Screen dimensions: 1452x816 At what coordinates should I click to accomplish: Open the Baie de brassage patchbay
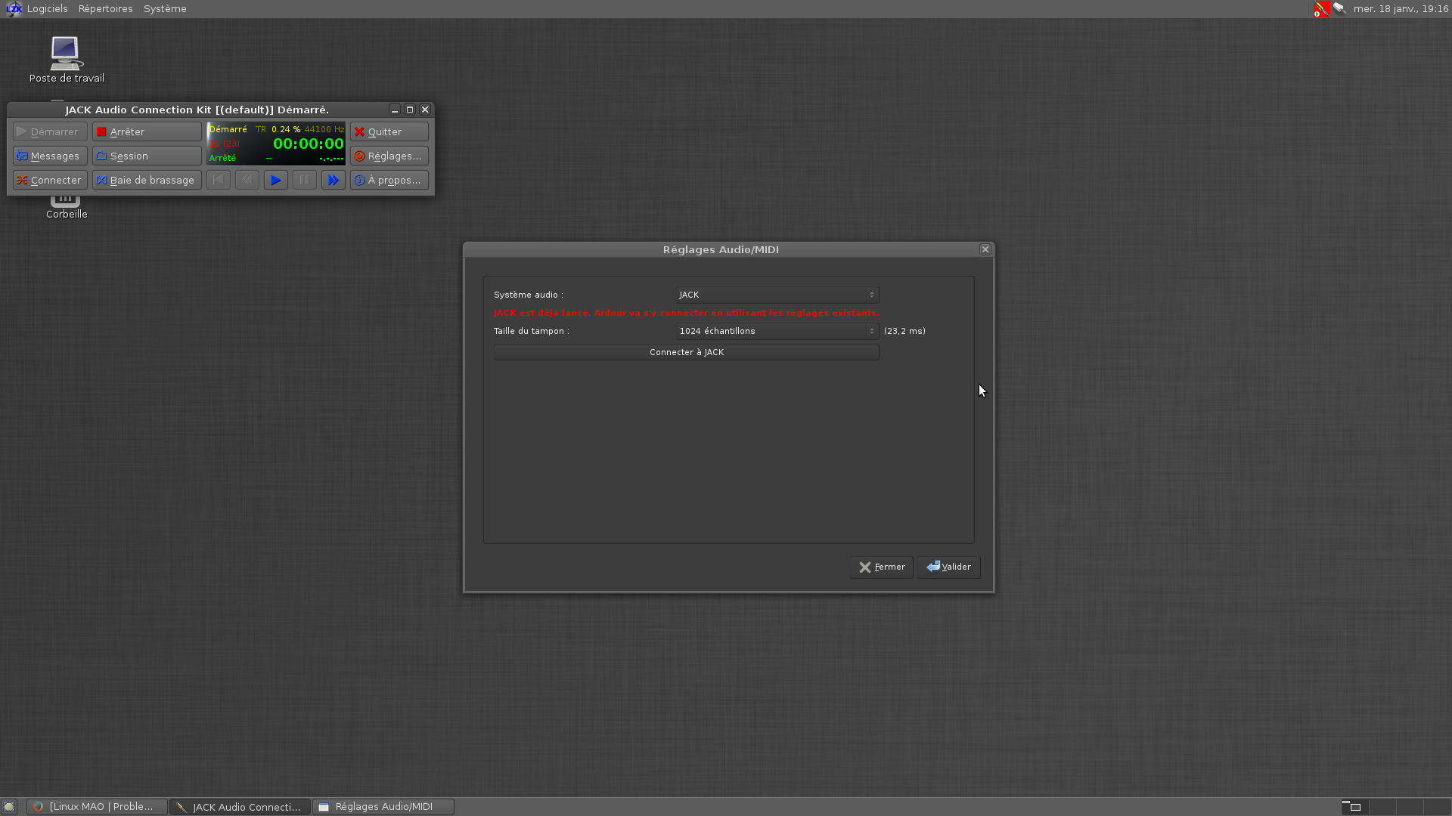coord(147,180)
